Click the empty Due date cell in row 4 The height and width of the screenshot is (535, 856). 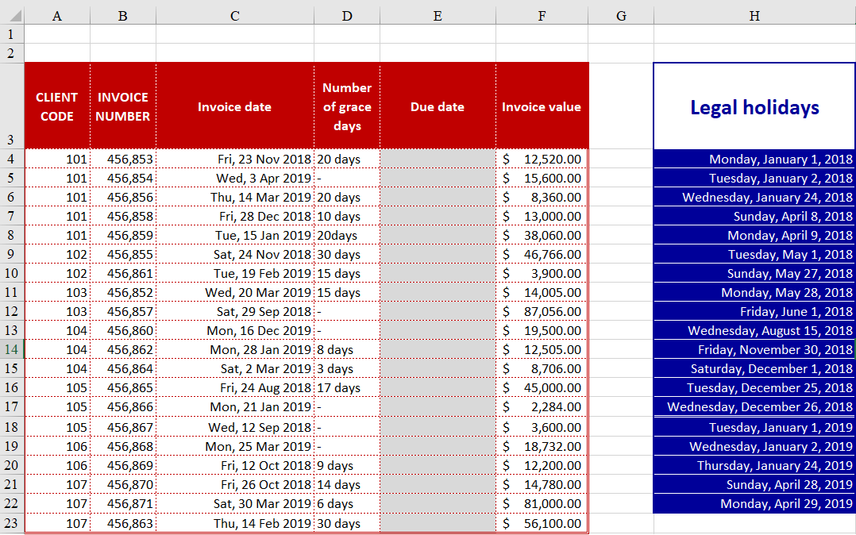437,159
